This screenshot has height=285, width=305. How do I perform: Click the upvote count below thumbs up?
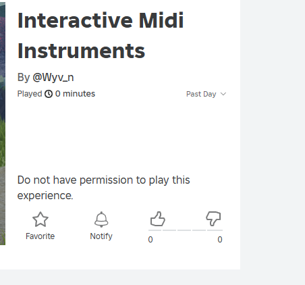(150, 240)
